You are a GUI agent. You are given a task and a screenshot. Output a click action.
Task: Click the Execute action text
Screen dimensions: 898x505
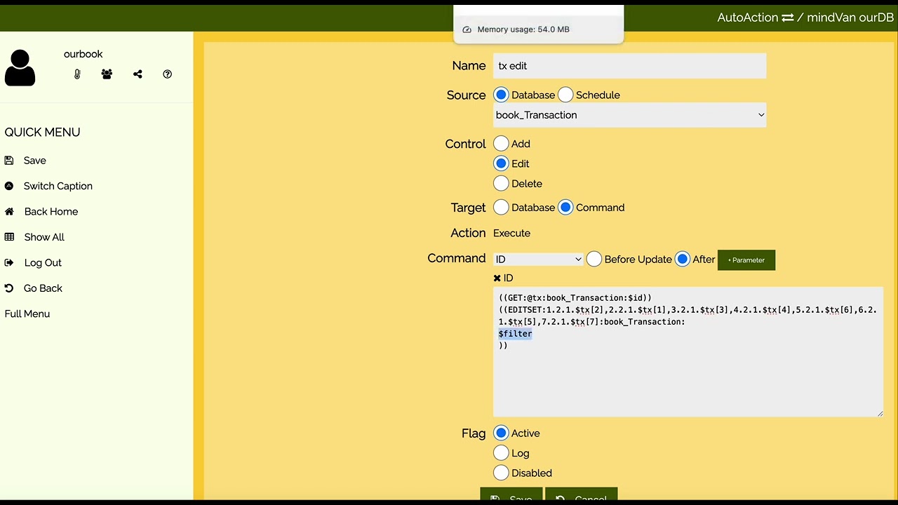pyautogui.click(x=511, y=233)
